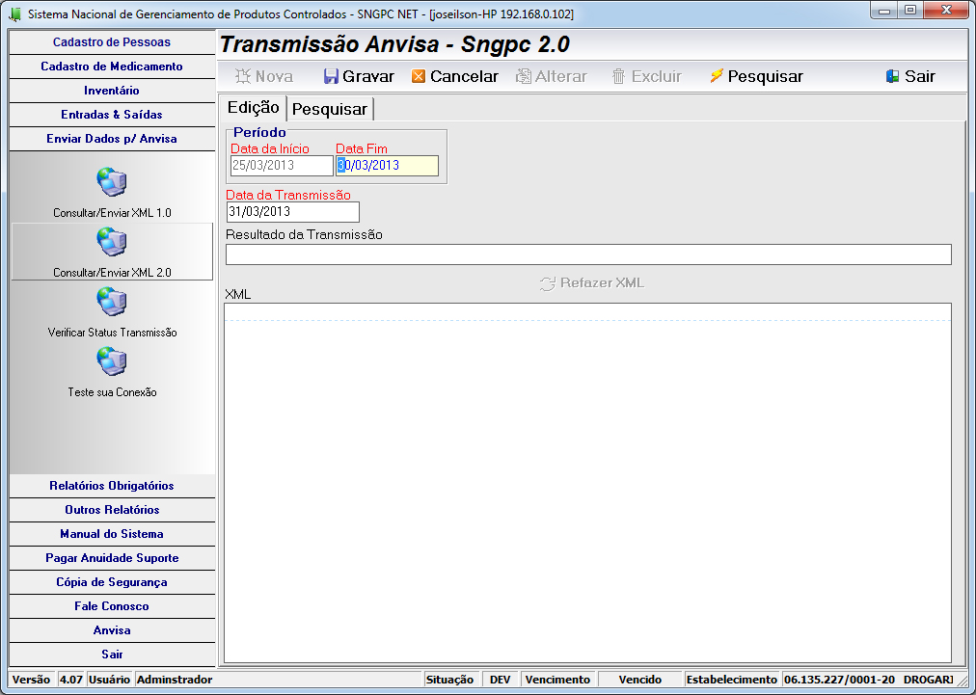Open Cadastro de Pessoas menu section

point(112,42)
